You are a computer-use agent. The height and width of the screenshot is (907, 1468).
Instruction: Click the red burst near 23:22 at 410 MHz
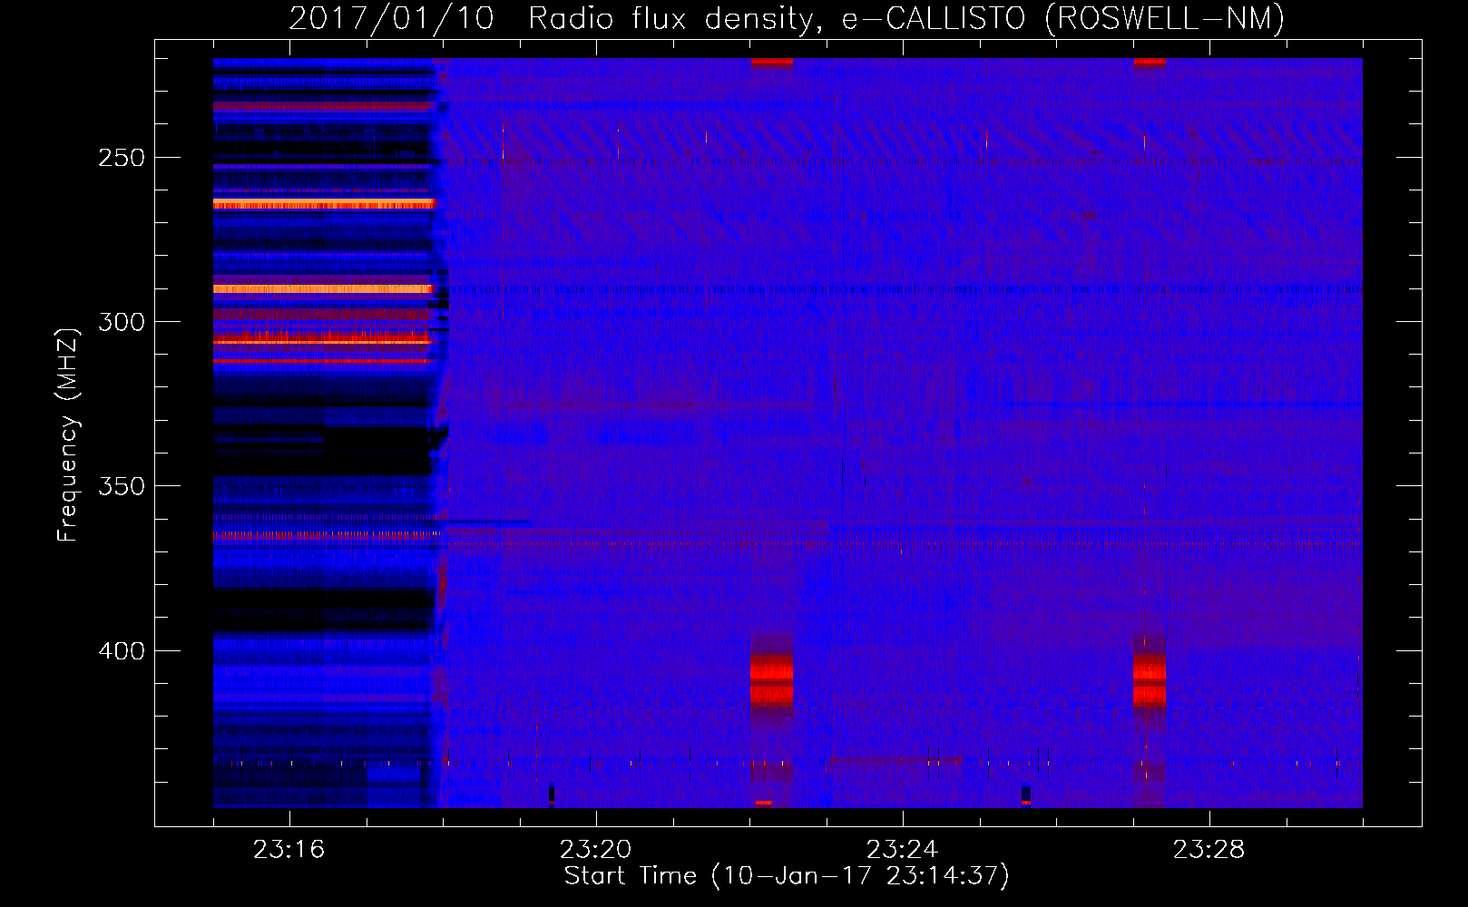pos(771,678)
